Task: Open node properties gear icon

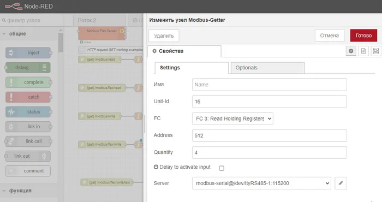Action: [351, 51]
